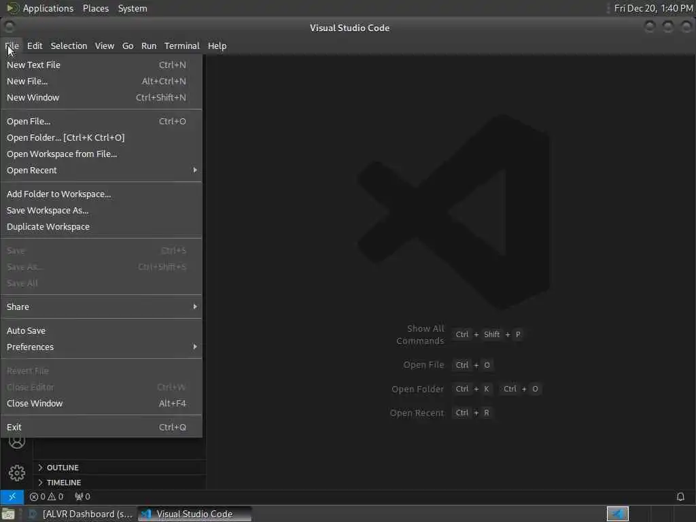Choose New File... entry
Viewport: 696px width, 522px height.
[x=101, y=82]
